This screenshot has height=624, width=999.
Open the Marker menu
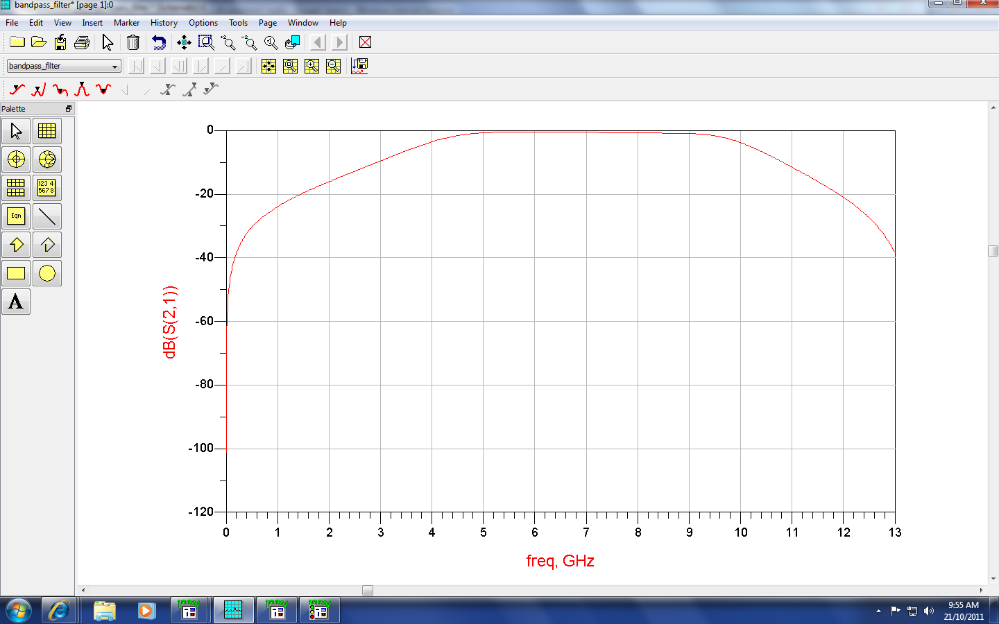[x=126, y=23]
